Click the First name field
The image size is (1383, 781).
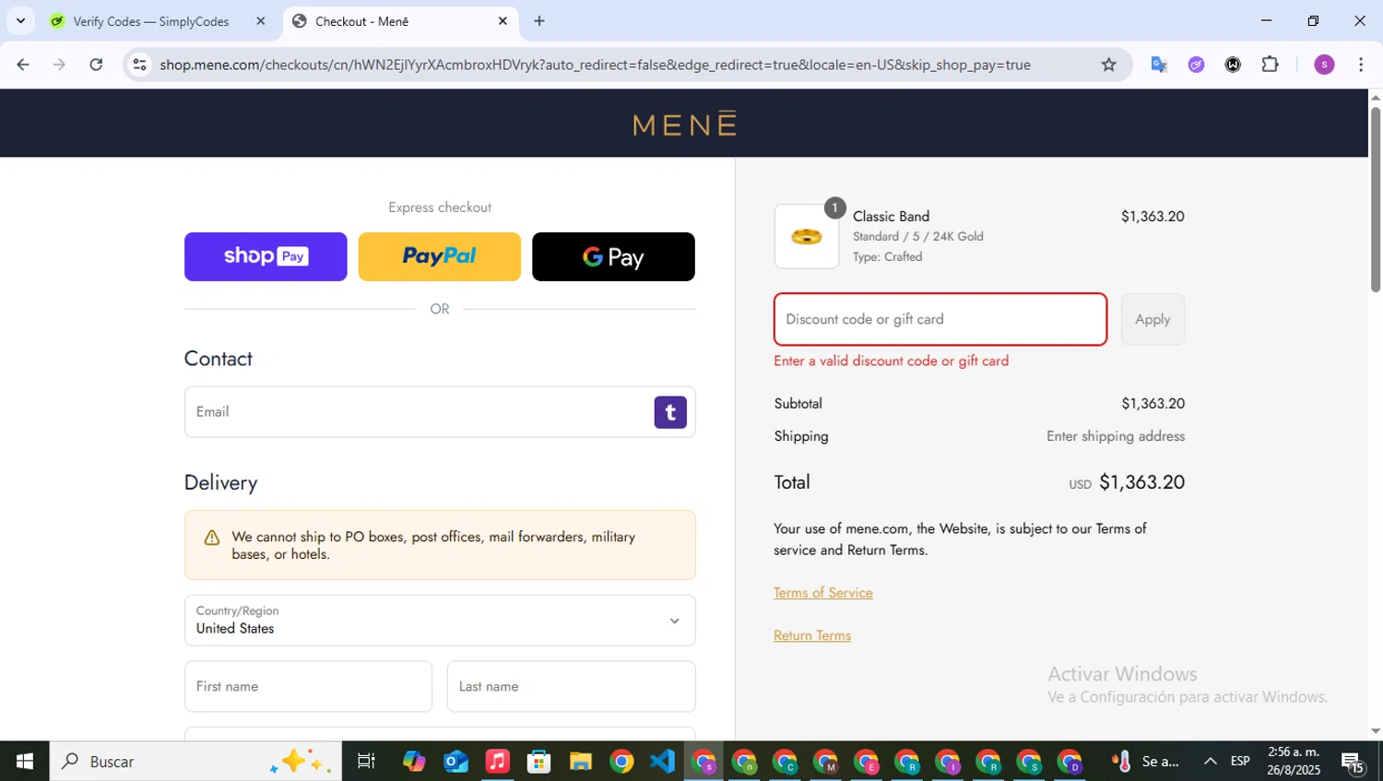308,686
